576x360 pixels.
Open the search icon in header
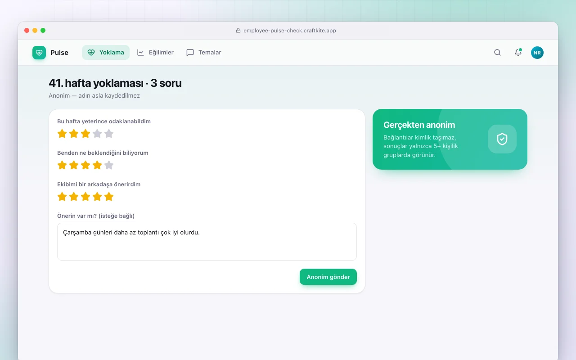tap(497, 53)
